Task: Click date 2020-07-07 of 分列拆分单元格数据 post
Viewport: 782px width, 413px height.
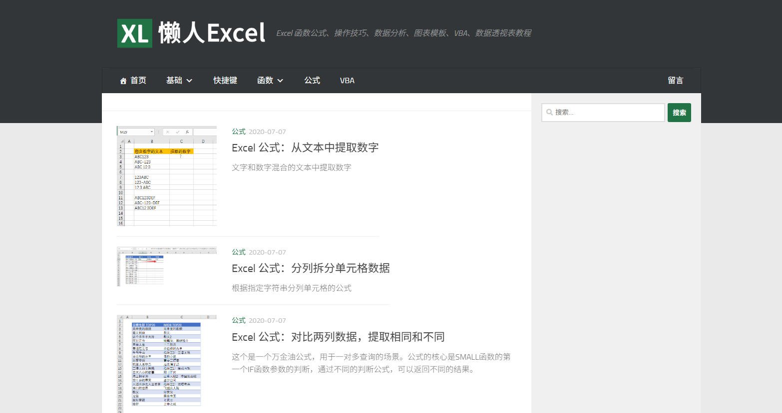Action: [x=267, y=252]
